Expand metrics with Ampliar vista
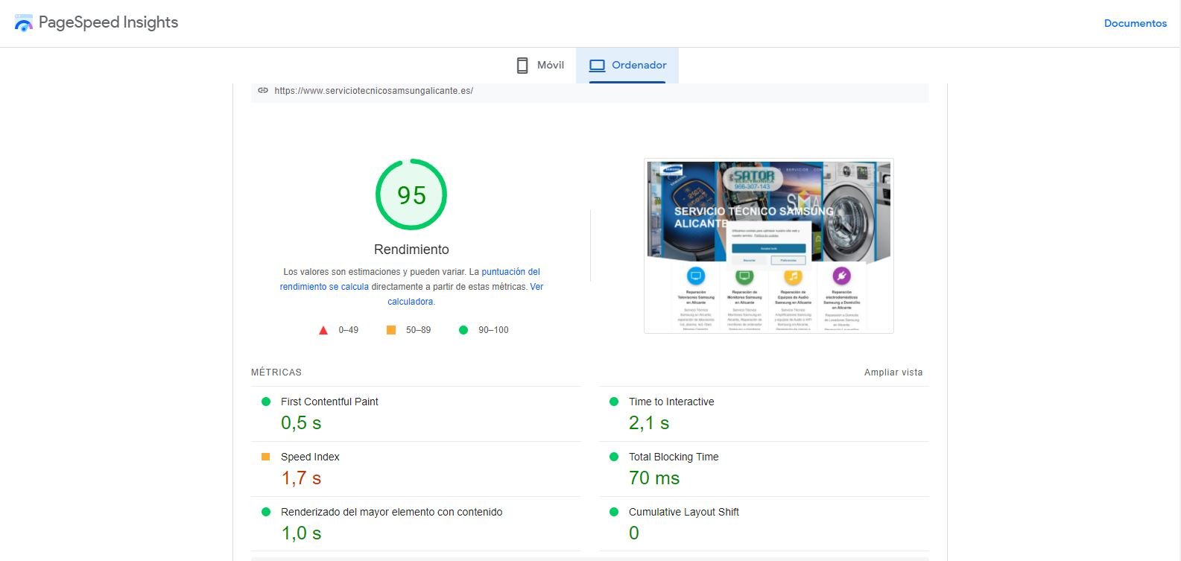The height and width of the screenshot is (561, 1181). tap(893, 373)
